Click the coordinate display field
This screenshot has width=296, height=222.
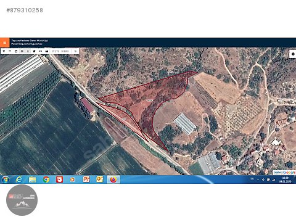pyautogui.click(x=60, y=51)
